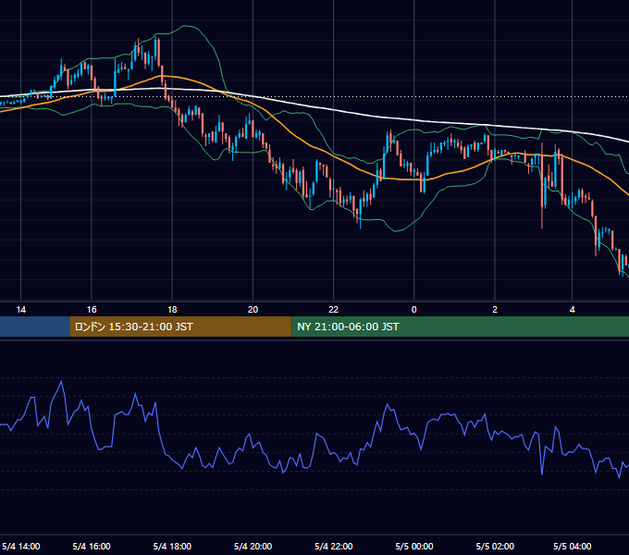The image size is (629, 555).
Task: Click the hour label 14 on the price chart axis
Action: pyautogui.click(x=21, y=310)
